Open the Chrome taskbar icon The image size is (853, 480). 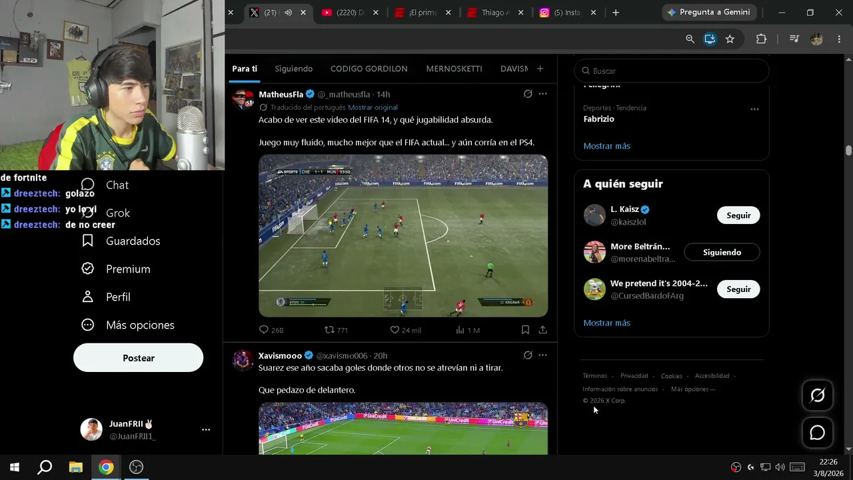[x=106, y=467]
